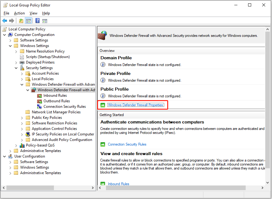Click the Domain Profile info icon
272x199 pixels.
tap(103, 65)
